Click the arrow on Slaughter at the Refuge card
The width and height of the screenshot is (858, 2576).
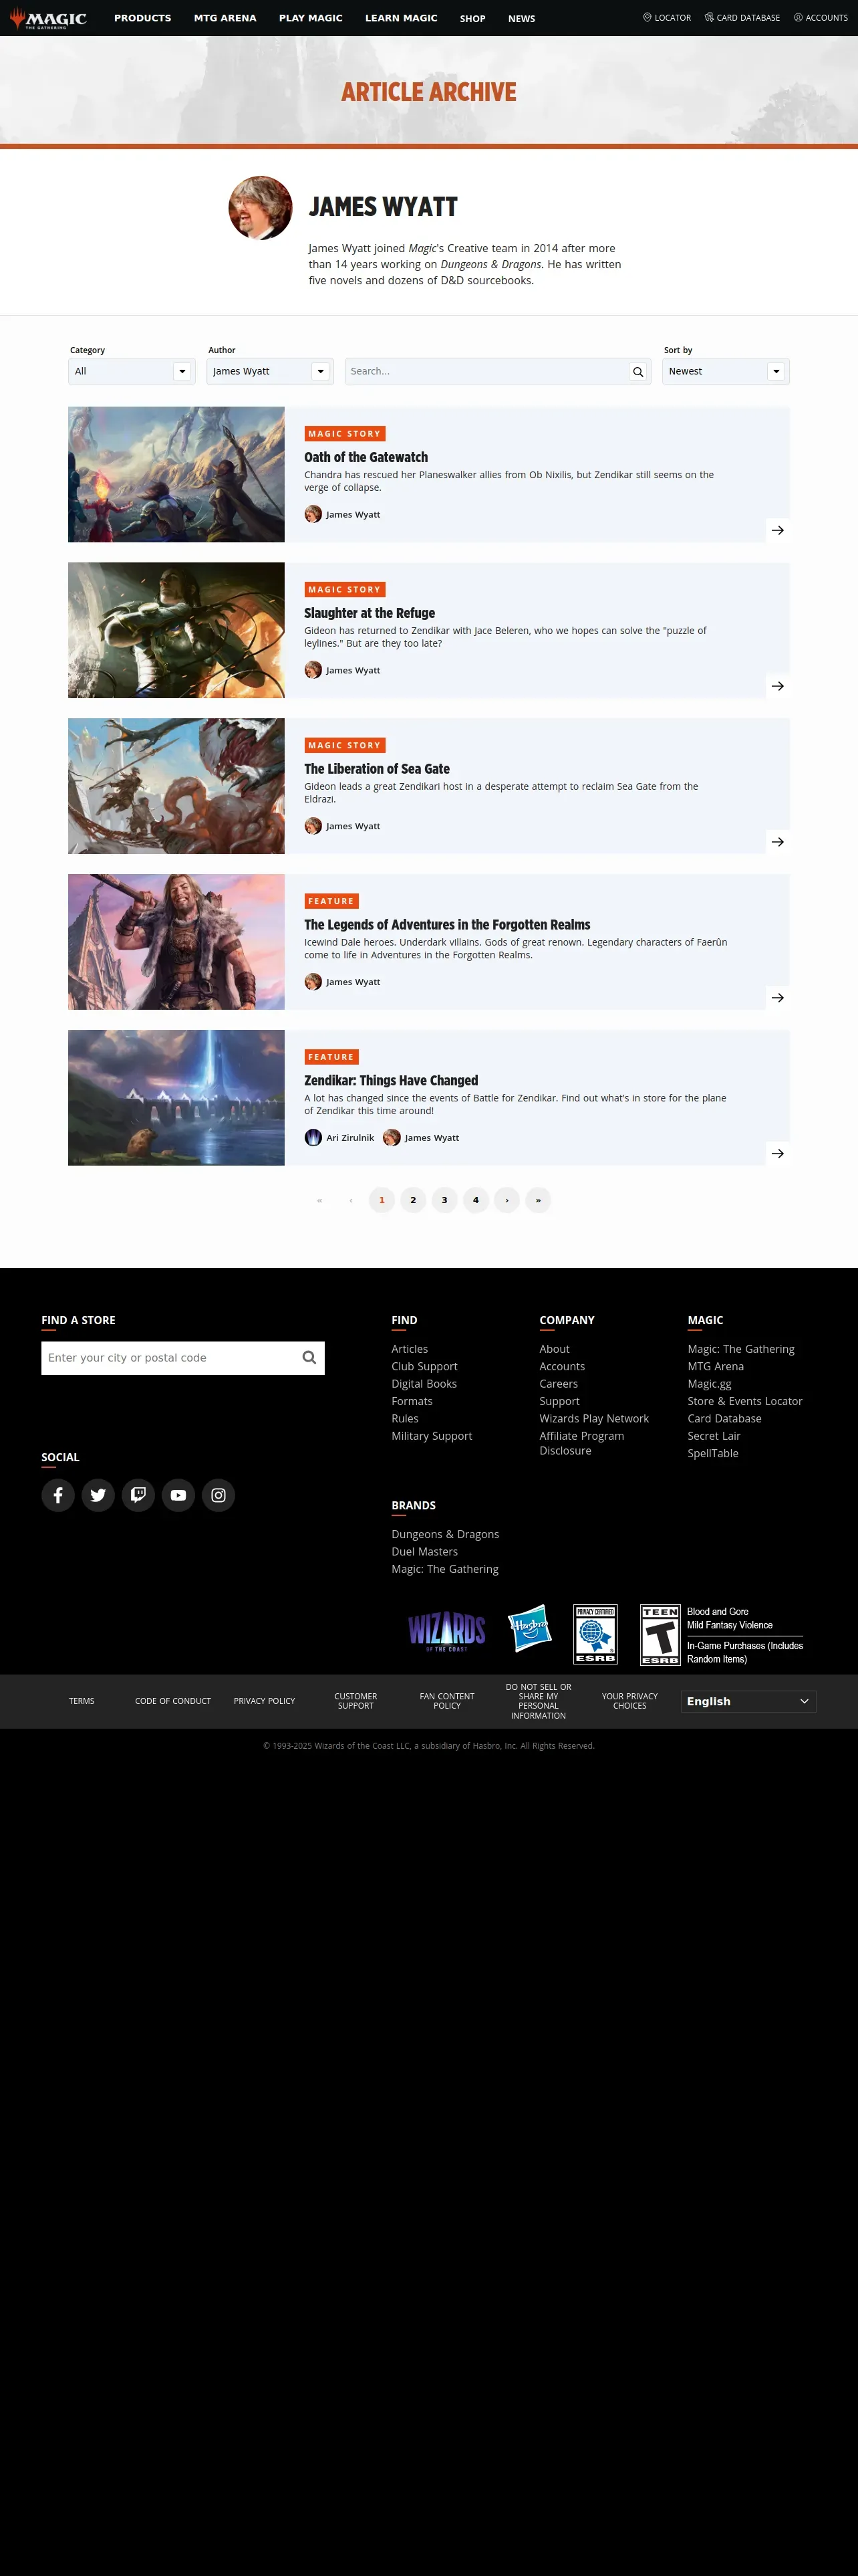click(x=777, y=686)
